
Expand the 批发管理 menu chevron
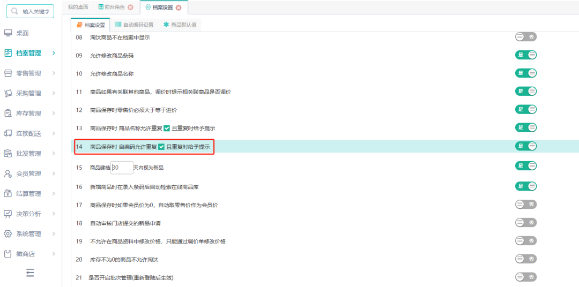coord(54,154)
